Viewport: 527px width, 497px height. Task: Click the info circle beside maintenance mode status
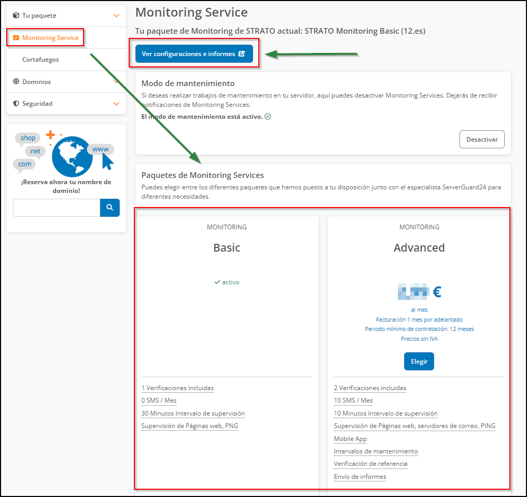pyautogui.click(x=267, y=116)
